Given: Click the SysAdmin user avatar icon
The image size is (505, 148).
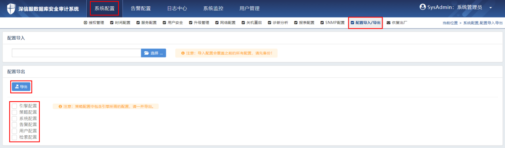Looking at the screenshot, I should (x=423, y=7).
